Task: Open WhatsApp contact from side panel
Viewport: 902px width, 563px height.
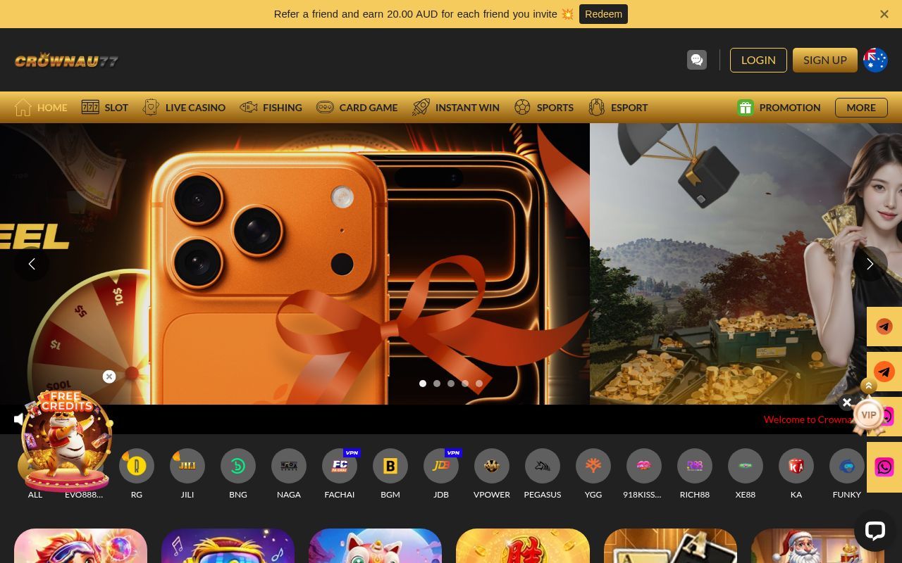Action: (x=884, y=467)
